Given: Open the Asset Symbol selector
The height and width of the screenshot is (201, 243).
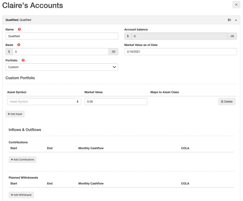Looking at the screenshot, I should [x=44, y=102].
